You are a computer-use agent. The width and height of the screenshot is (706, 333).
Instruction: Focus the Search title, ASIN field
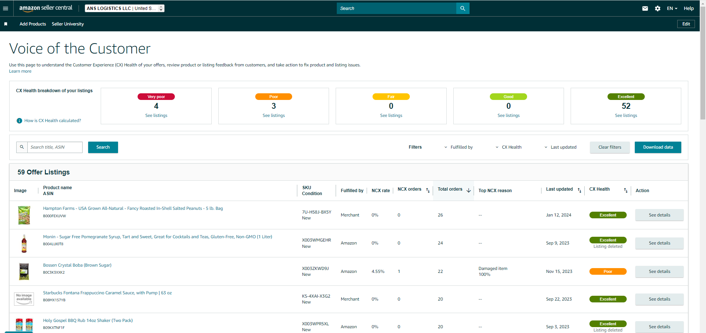pos(55,147)
